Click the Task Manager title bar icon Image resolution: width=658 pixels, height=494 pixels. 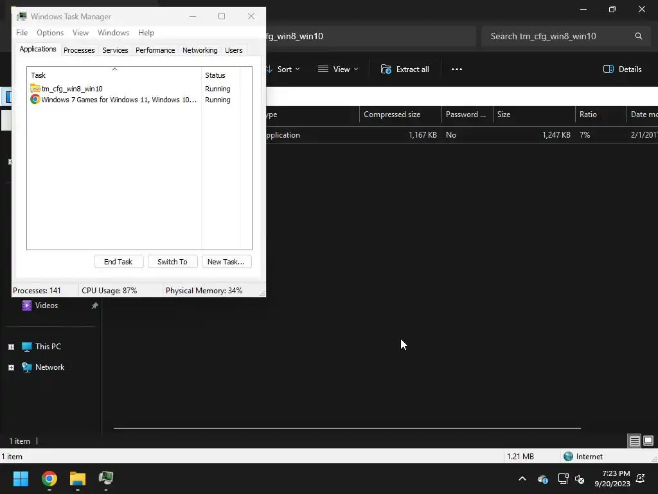(x=22, y=16)
